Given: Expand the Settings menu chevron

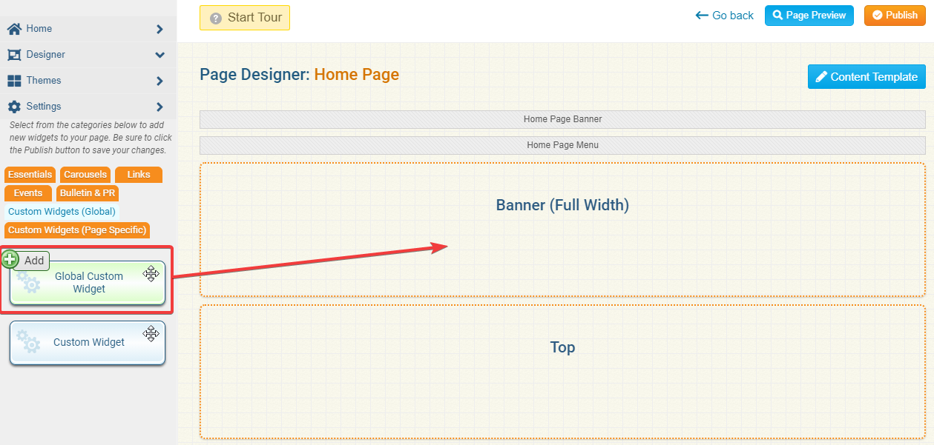Looking at the screenshot, I should click(160, 107).
